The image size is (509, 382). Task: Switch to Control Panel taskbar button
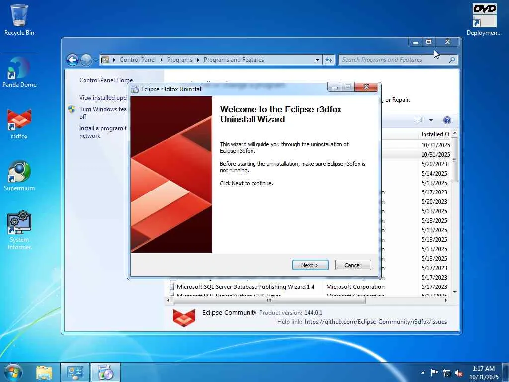click(75, 372)
